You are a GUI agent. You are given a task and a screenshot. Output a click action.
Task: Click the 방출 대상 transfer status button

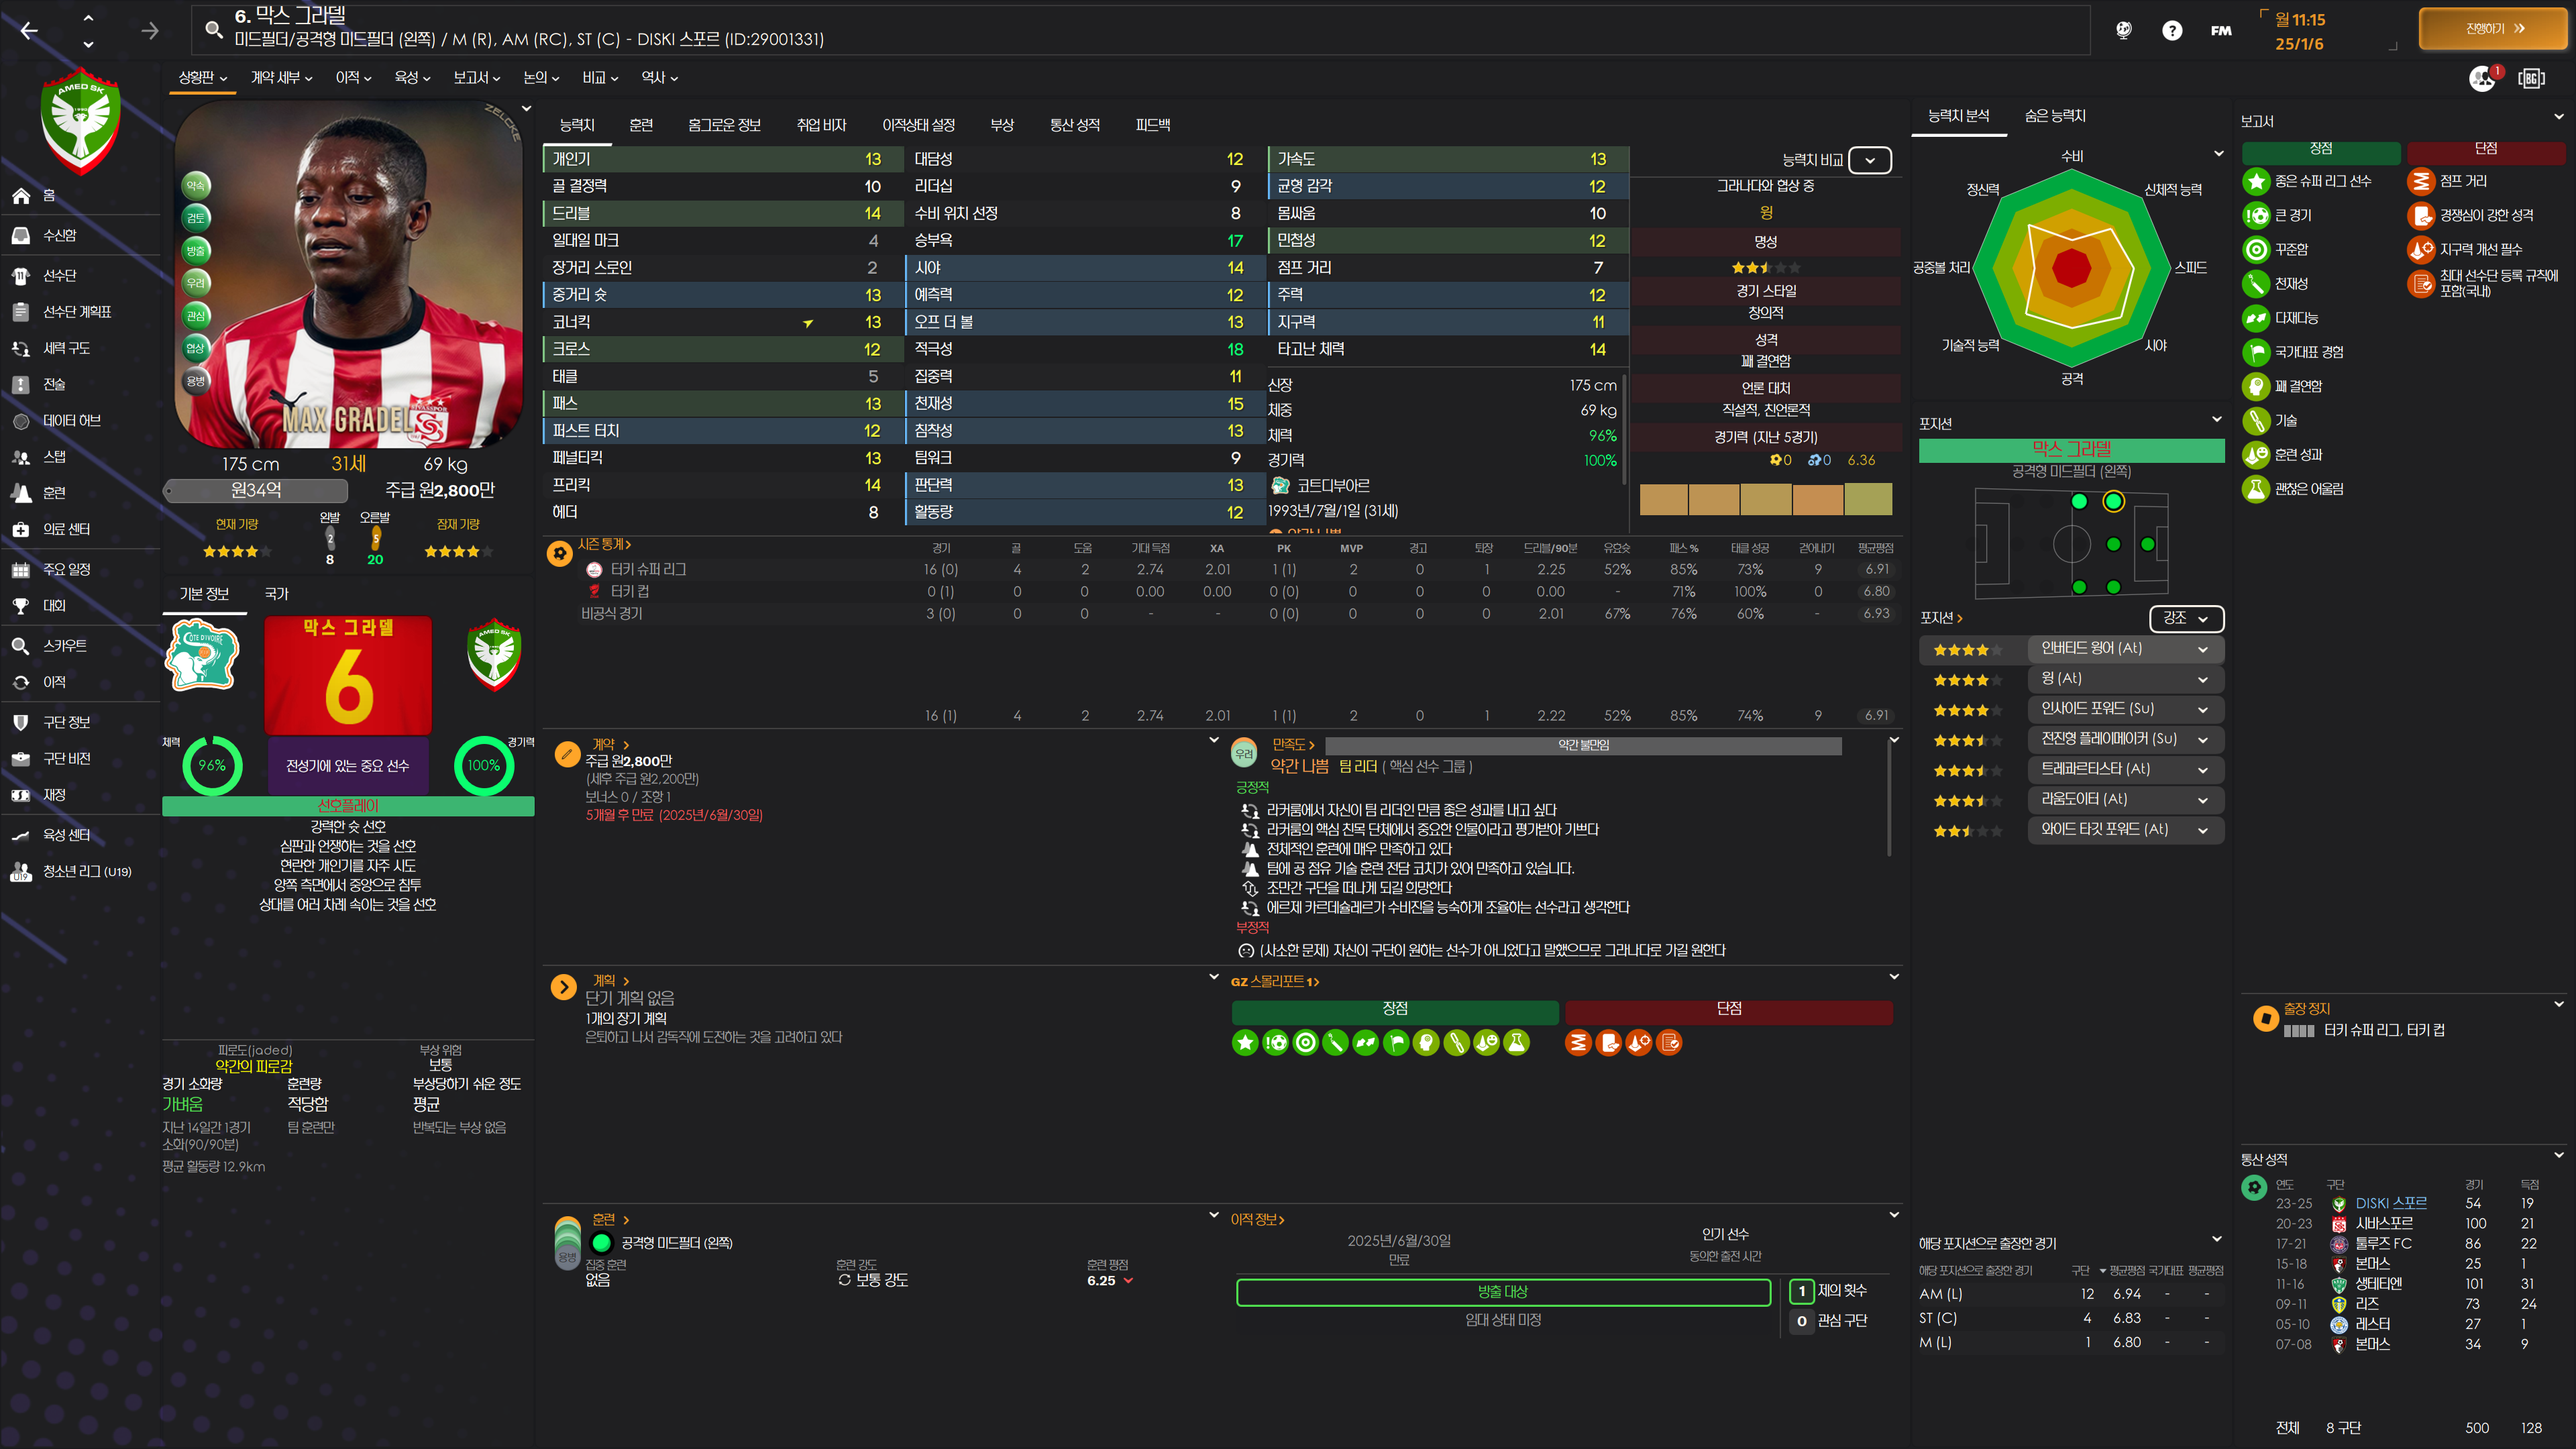1502,1292
